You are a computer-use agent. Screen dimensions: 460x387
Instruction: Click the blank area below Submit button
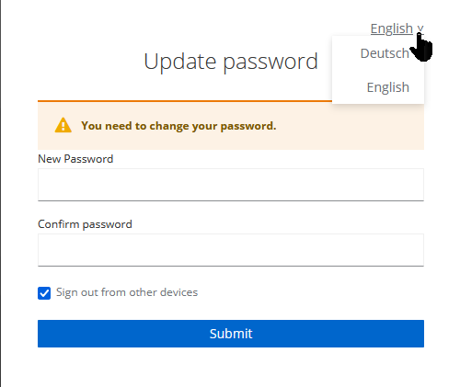coord(231,367)
